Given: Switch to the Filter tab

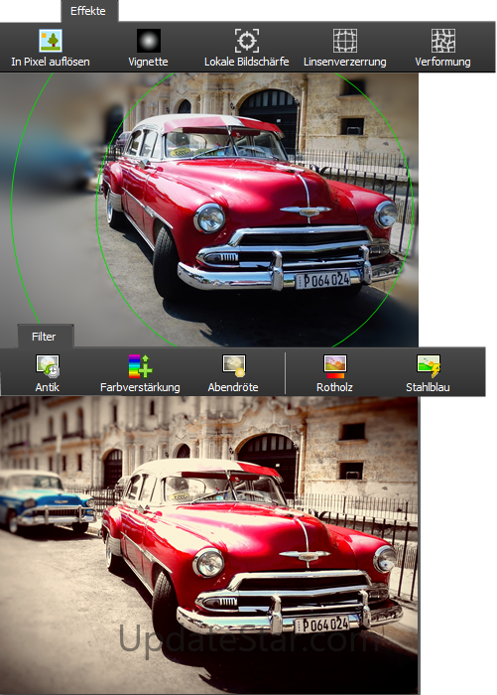Looking at the screenshot, I should [x=44, y=337].
